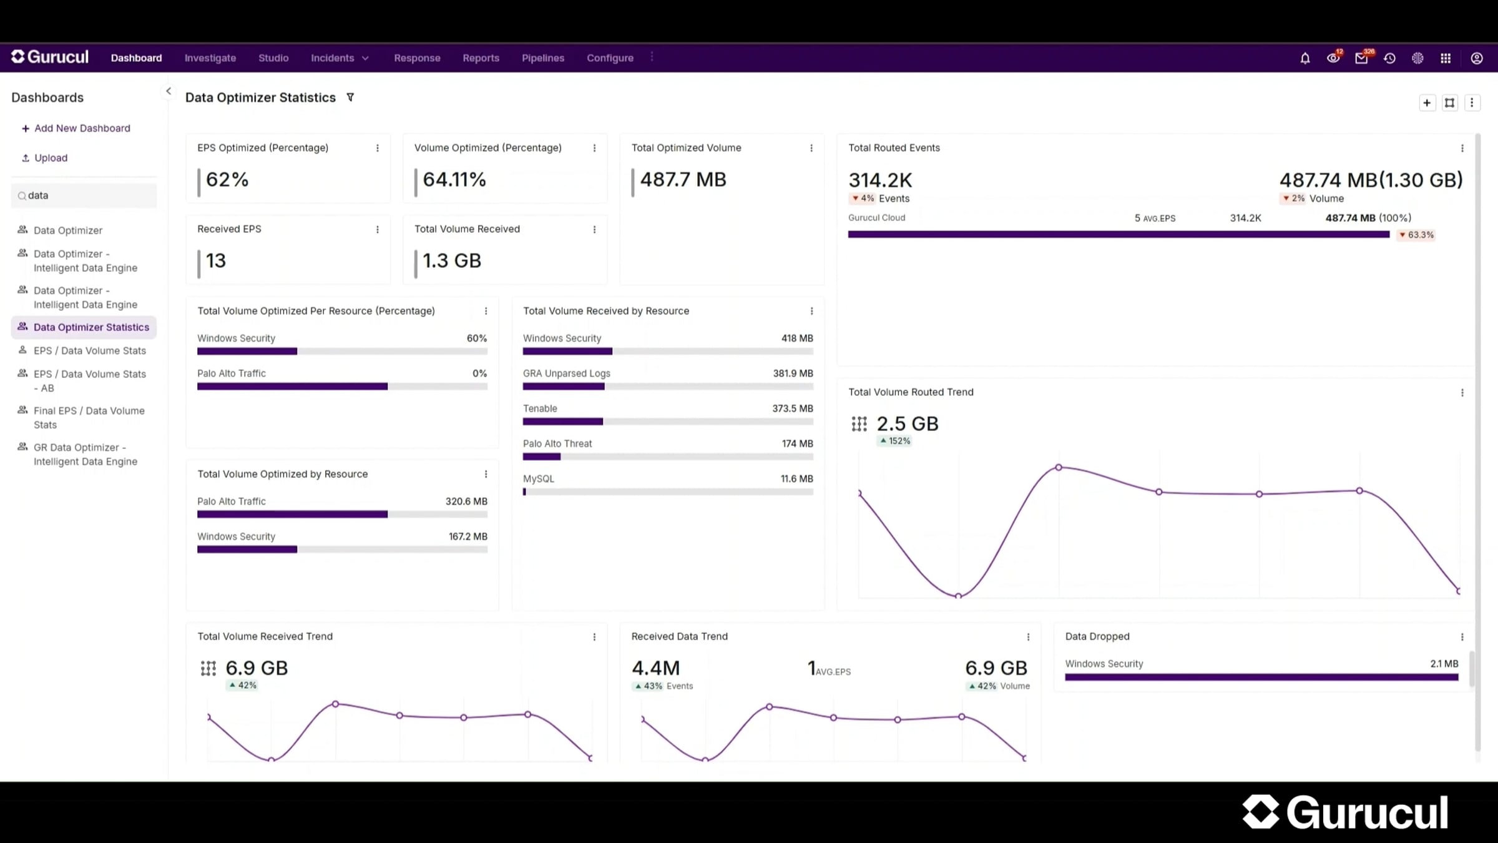This screenshot has height=843, width=1498.
Task: Toggle fullscreen dashboard view icon
Action: [x=1450, y=103]
